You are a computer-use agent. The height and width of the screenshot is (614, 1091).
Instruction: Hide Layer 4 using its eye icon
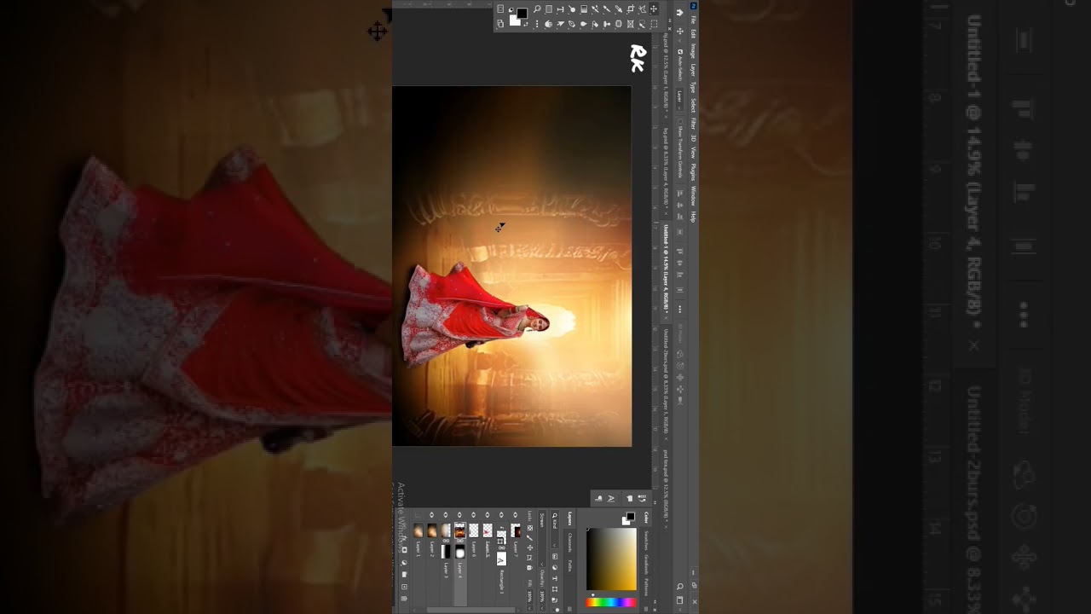(x=459, y=514)
